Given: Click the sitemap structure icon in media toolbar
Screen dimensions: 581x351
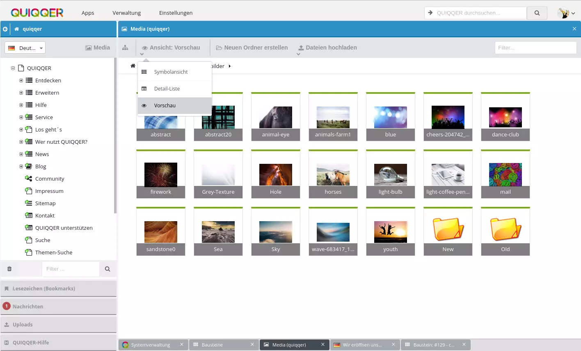Looking at the screenshot, I should pyautogui.click(x=125, y=48).
